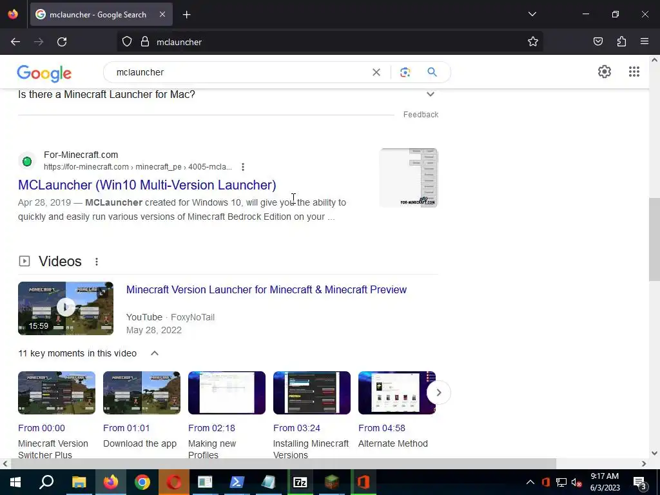Open the Videos section options menu

click(97, 262)
